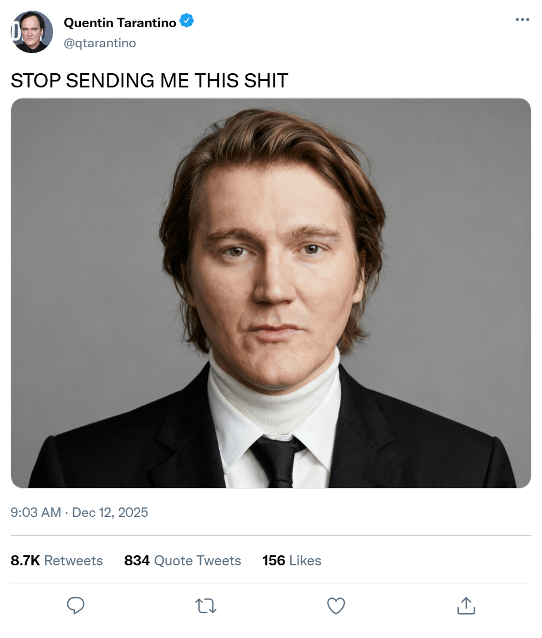Click the retweet arrows icon

(x=205, y=606)
